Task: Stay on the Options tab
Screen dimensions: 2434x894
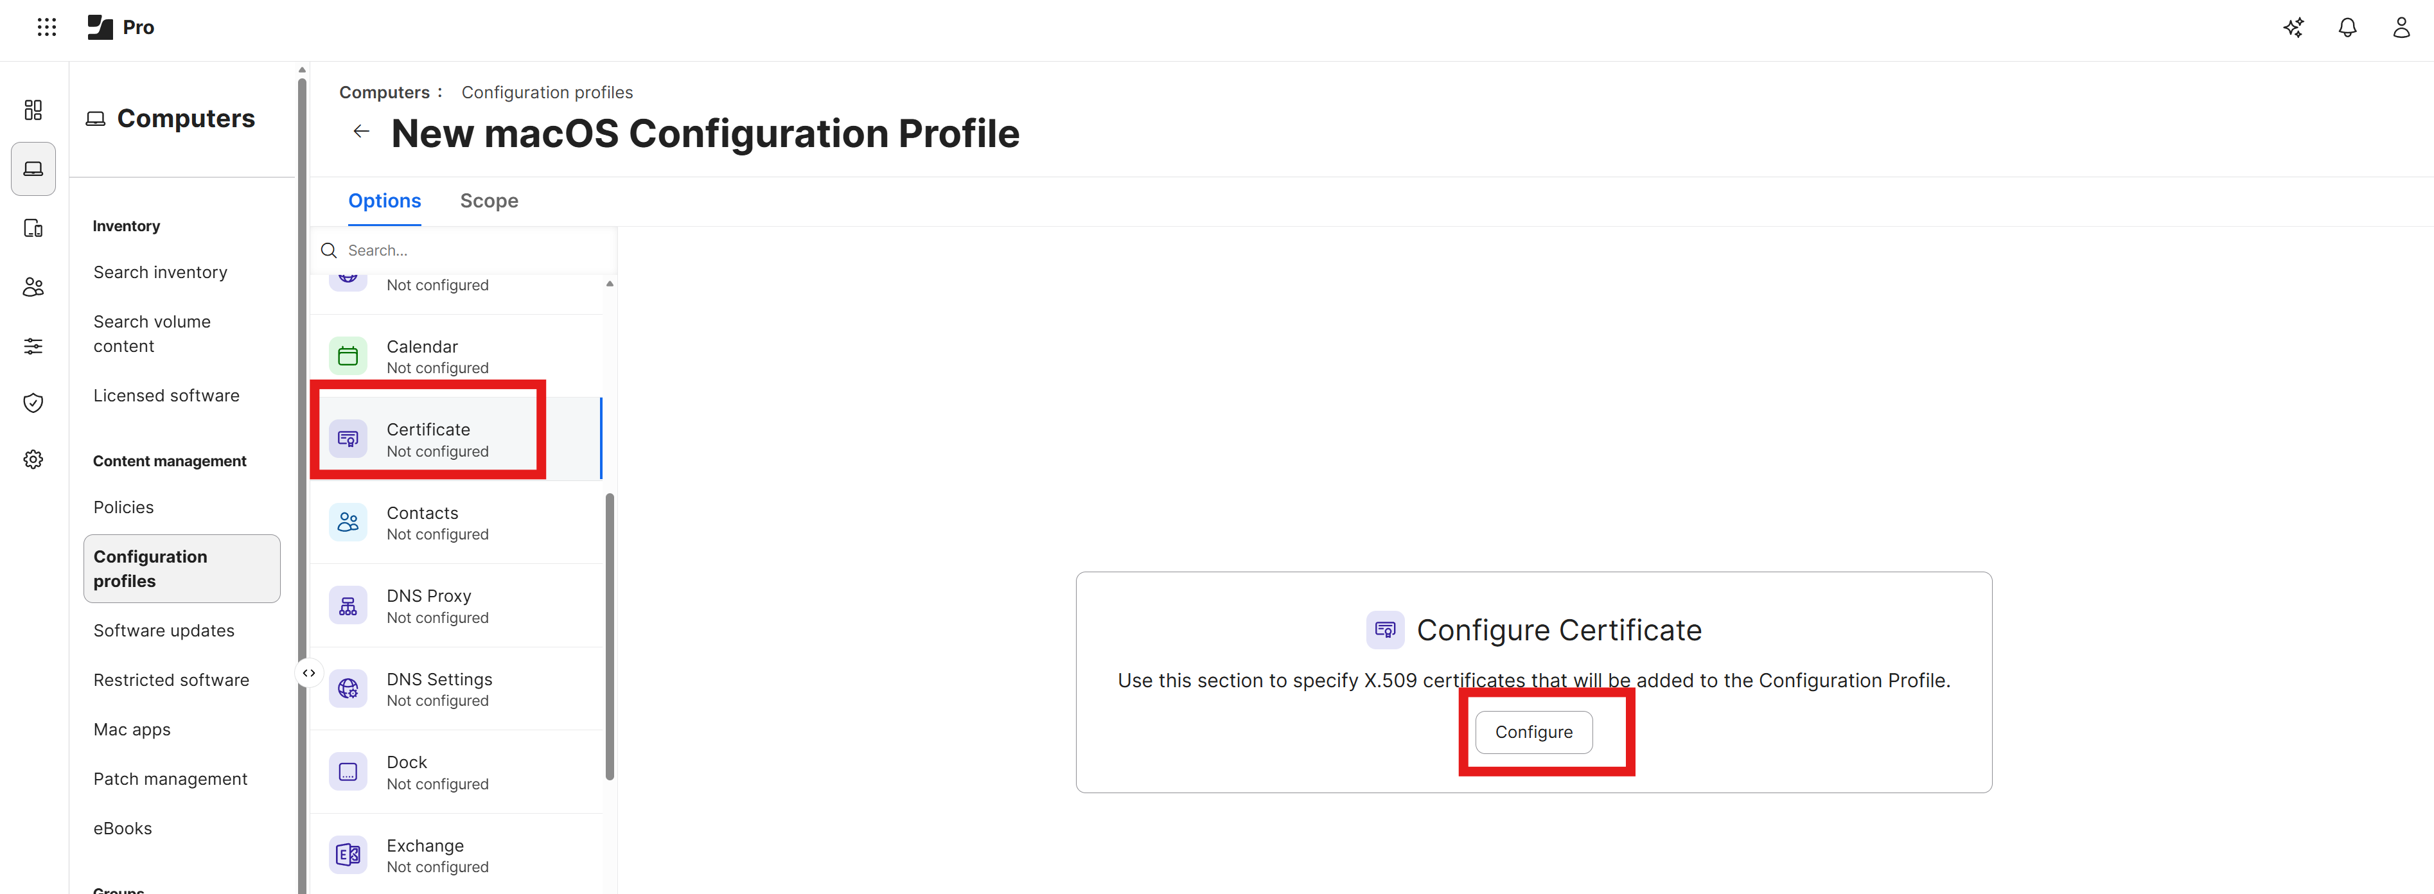Action: click(x=384, y=200)
